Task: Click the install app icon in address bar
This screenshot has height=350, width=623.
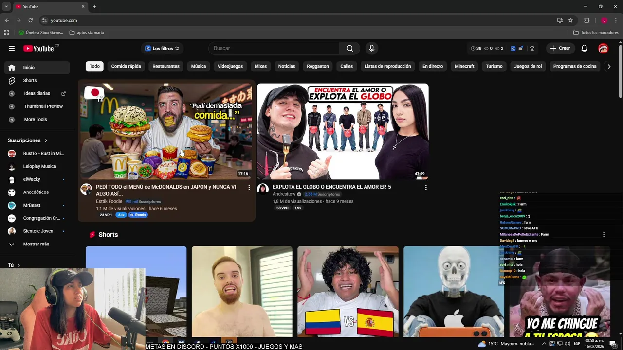Action: [x=560, y=20]
